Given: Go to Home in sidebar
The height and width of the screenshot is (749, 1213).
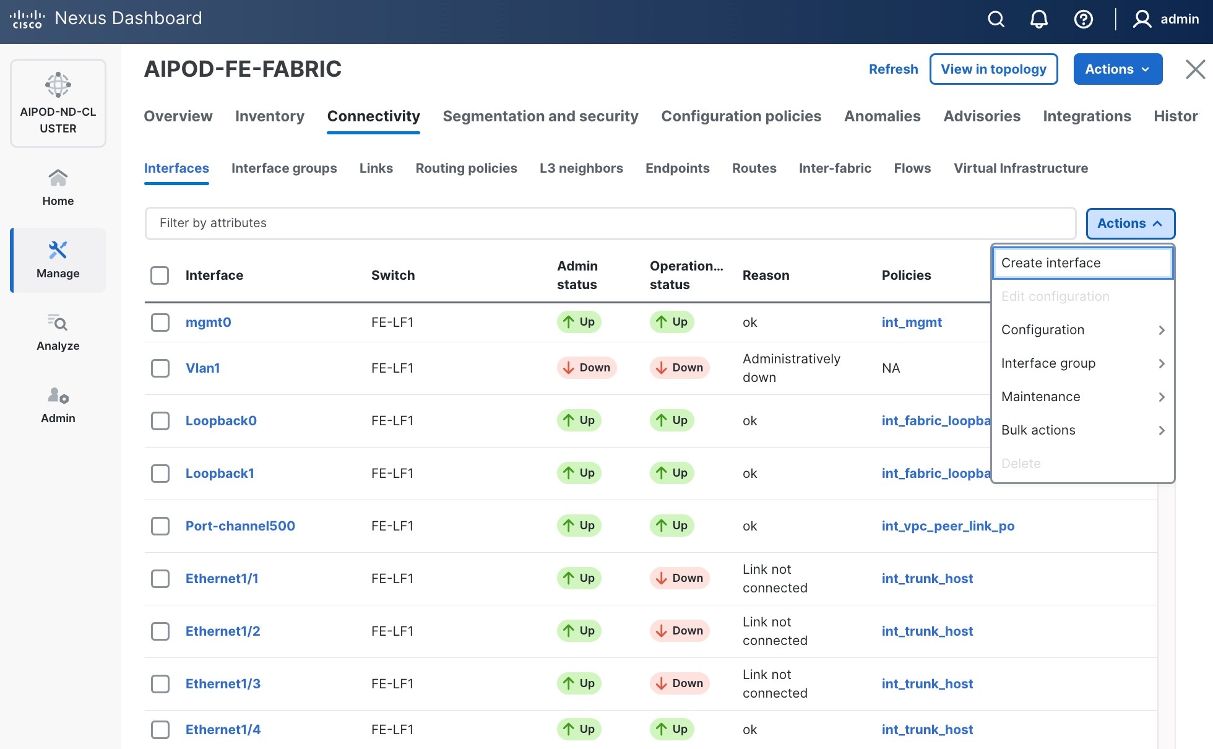Looking at the screenshot, I should 58,188.
